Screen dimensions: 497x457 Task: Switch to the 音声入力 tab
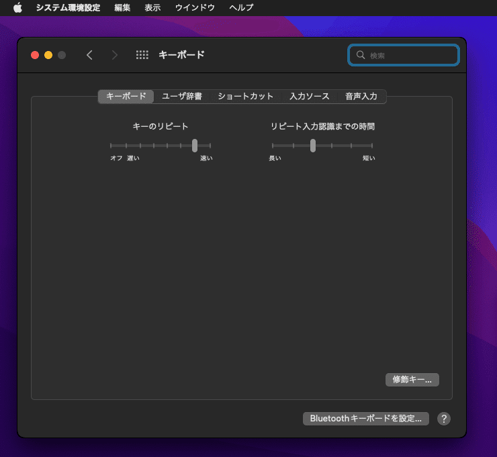(x=361, y=96)
